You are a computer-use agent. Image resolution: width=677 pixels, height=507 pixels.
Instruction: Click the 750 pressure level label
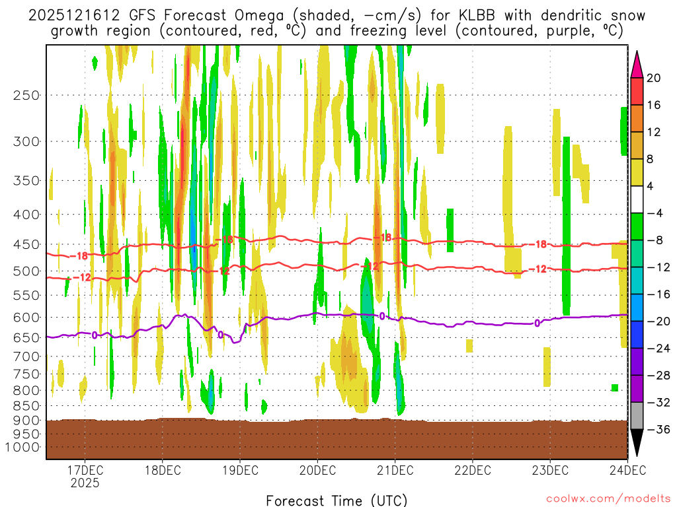[26, 374]
